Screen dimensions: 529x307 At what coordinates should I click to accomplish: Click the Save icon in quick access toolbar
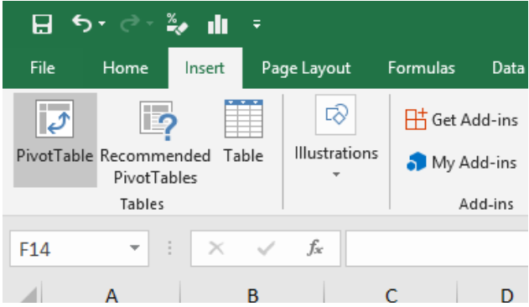42,24
